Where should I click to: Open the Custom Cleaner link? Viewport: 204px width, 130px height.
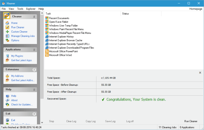pos(19,32)
